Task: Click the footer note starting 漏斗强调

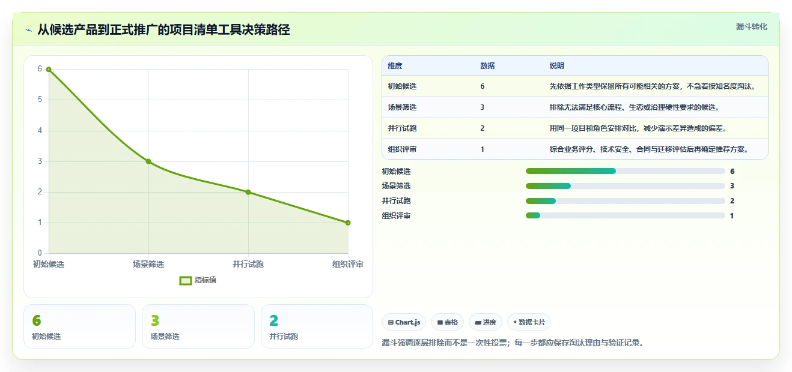Action: pos(513,343)
